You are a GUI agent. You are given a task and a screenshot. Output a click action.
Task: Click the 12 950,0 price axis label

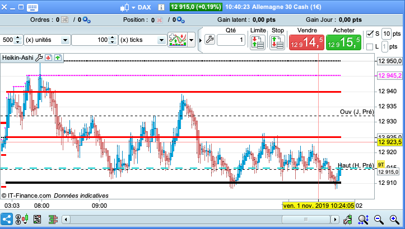[390, 61]
